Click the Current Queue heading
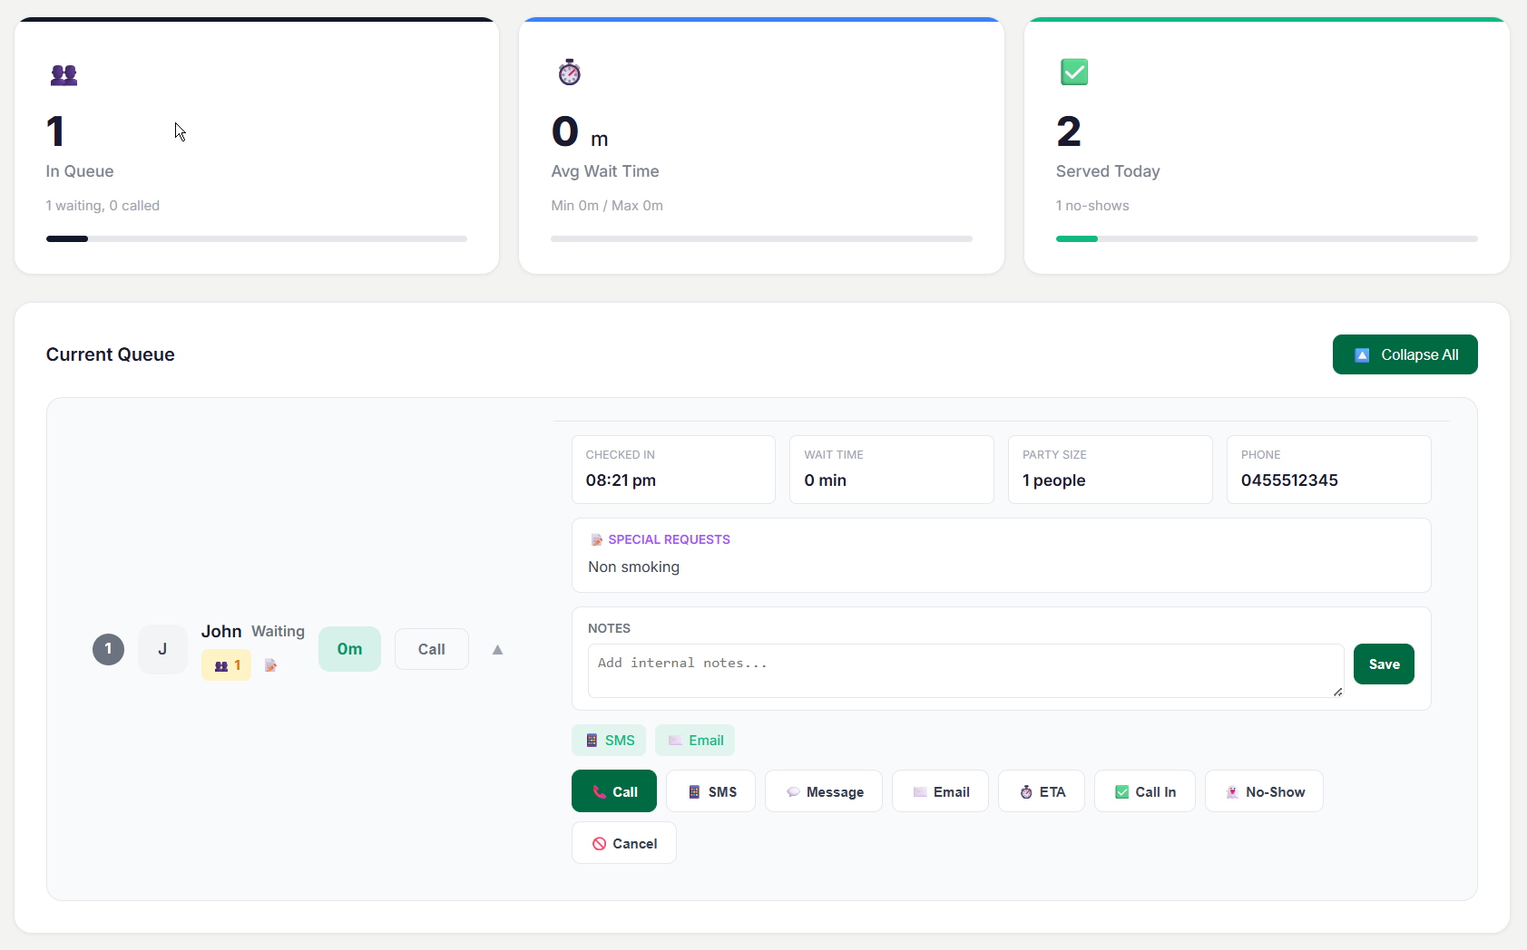The height and width of the screenshot is (950, 1527). (x=111, y=354)
